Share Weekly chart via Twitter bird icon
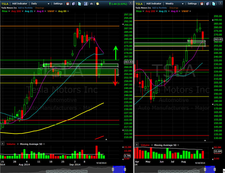This screenshot has height=173, width=225. (x=214, y=4)
